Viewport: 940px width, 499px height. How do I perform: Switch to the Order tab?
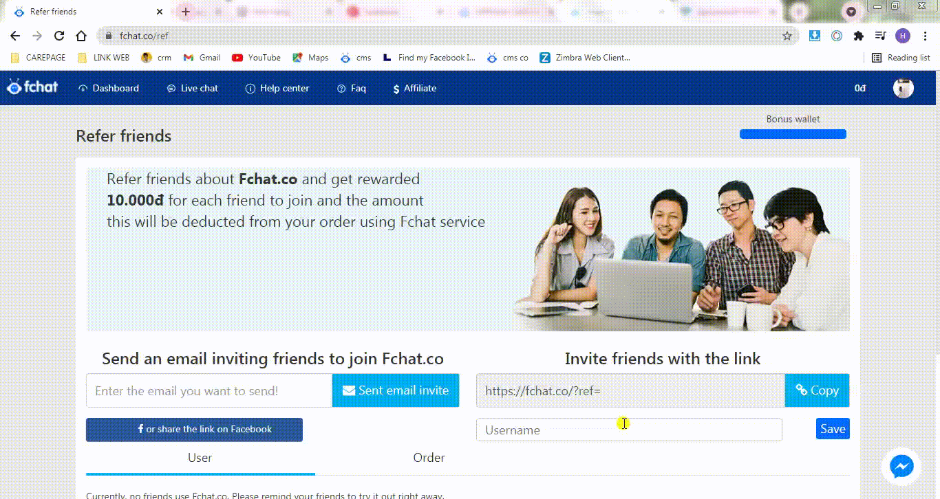pyautogui.click(x=429, y=458)
